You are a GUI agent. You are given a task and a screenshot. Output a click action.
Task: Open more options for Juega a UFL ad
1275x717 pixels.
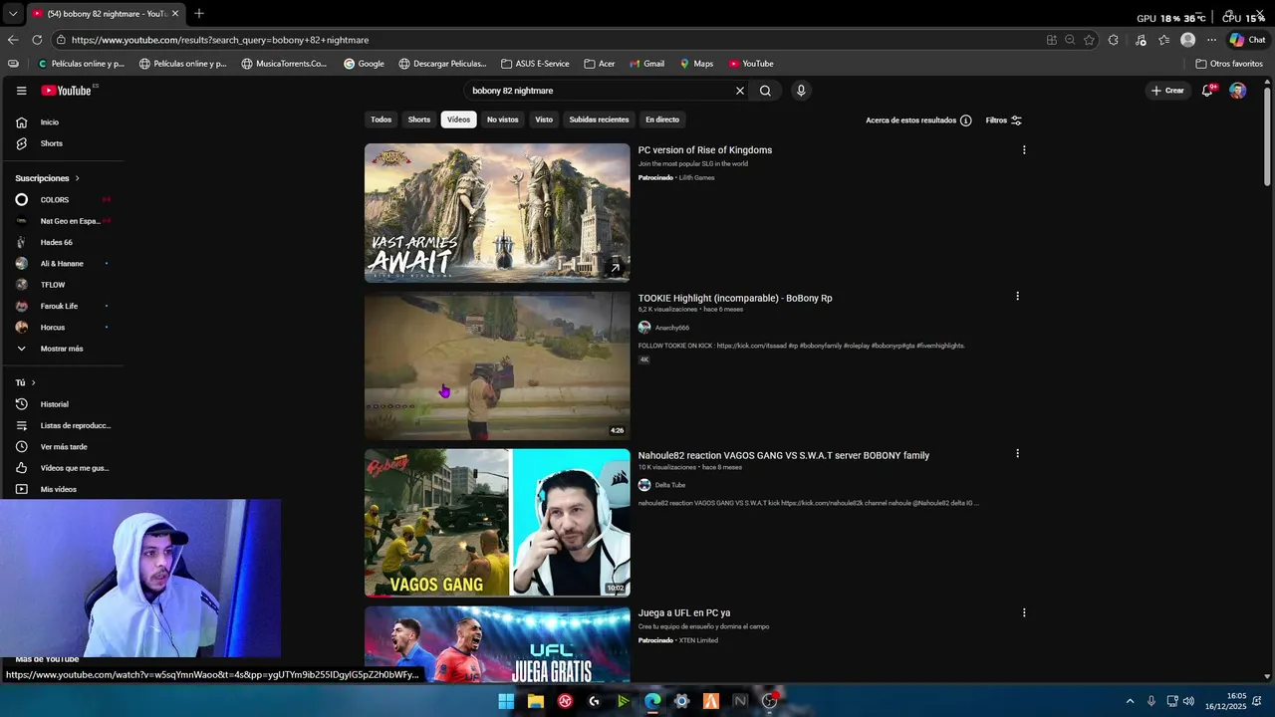tap(1024, 612)
